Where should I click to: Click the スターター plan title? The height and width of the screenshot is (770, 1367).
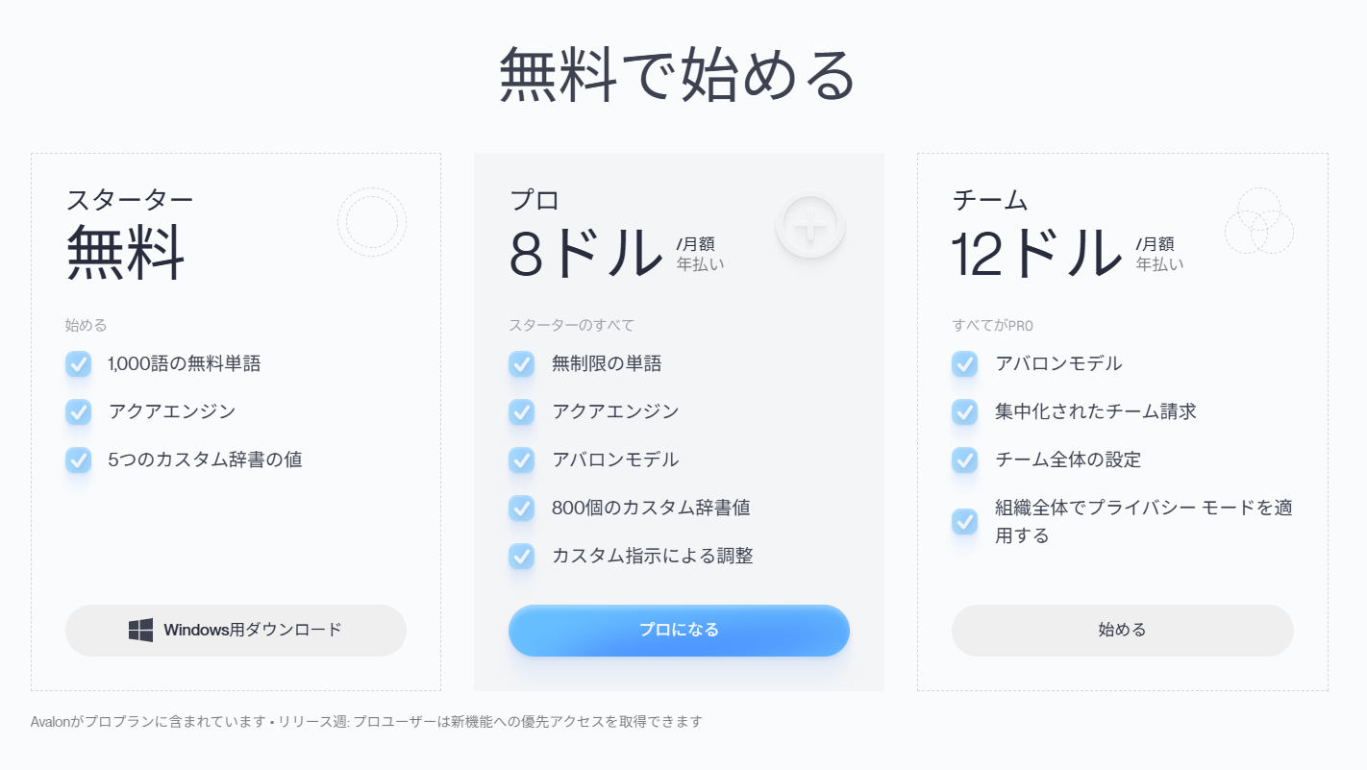130,200
